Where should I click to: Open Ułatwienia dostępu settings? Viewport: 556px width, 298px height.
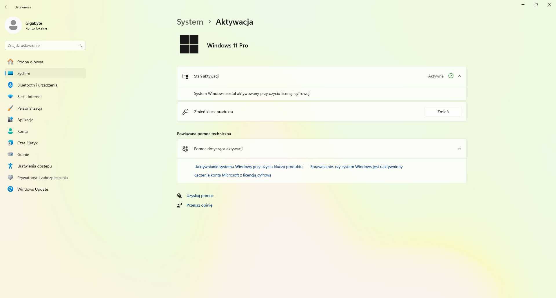(x=45, y=166)
